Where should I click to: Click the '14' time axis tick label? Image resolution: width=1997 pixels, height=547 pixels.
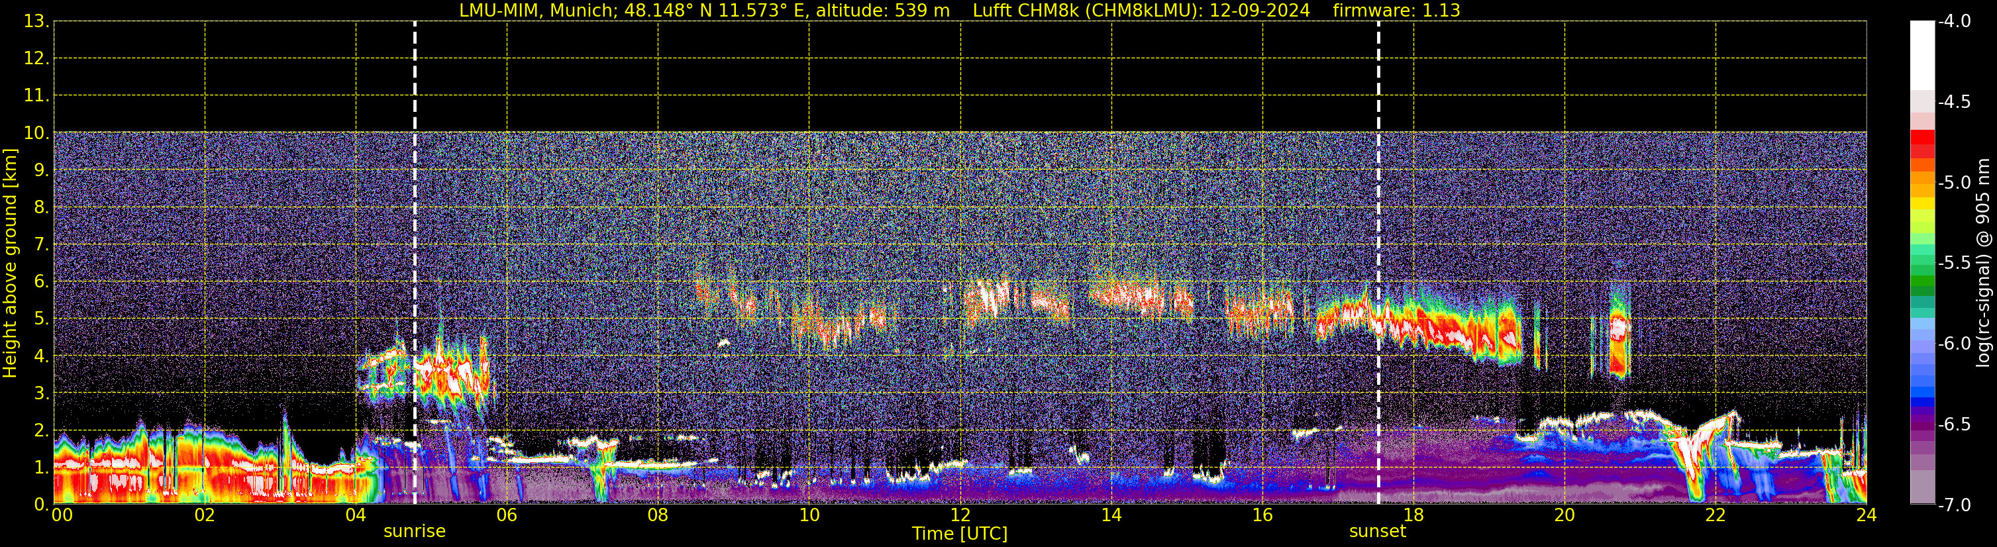[x=1111, y=515]
